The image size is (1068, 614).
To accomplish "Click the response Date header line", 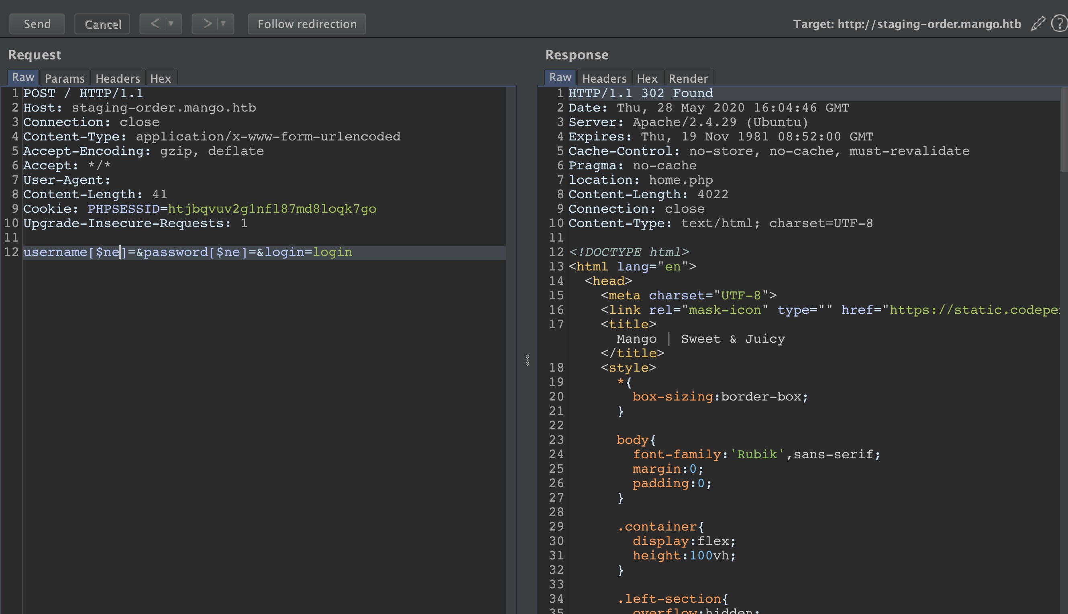I will click(x=709, y=108).
